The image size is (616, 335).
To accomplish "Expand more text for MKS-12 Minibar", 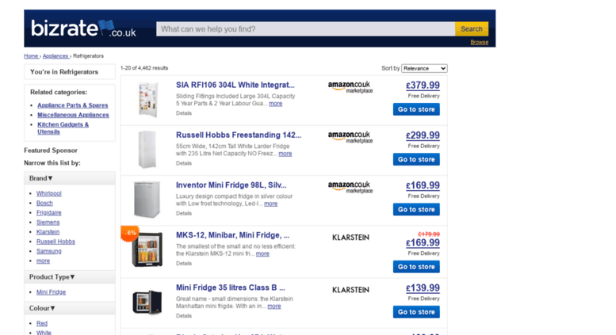I will click(262, 253).
